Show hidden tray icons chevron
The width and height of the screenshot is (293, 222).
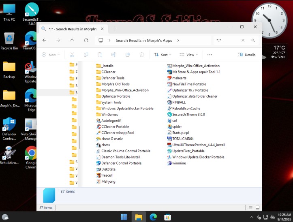pos(252,217)
